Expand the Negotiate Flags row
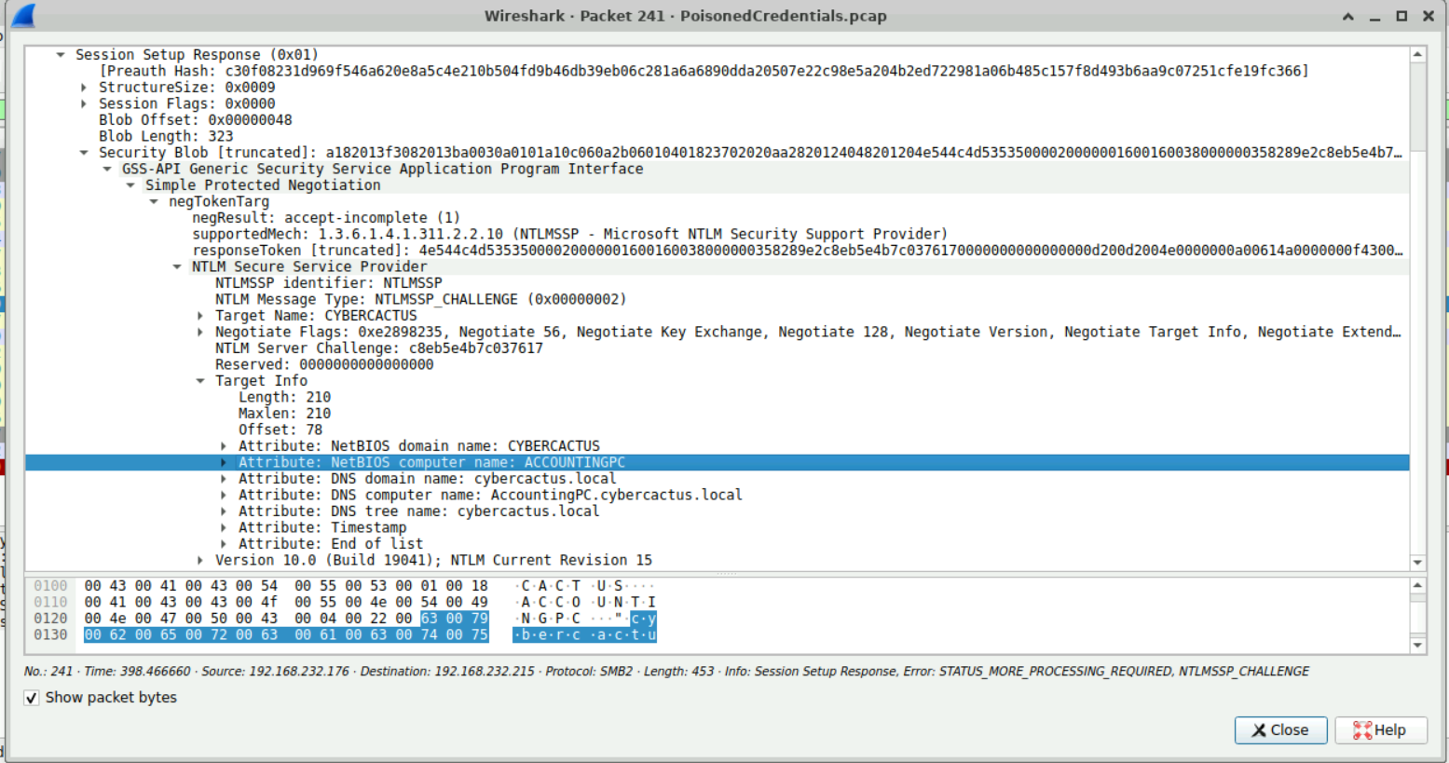The width and height of the screenshot is (1449, 763). click(200, 332)
